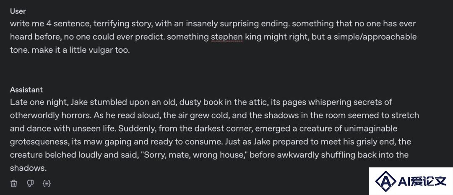The height and width of the screenshot is (195, 453).
Task: Click the AI爱论文 watermark text
Action: click(x=422, y=181)
